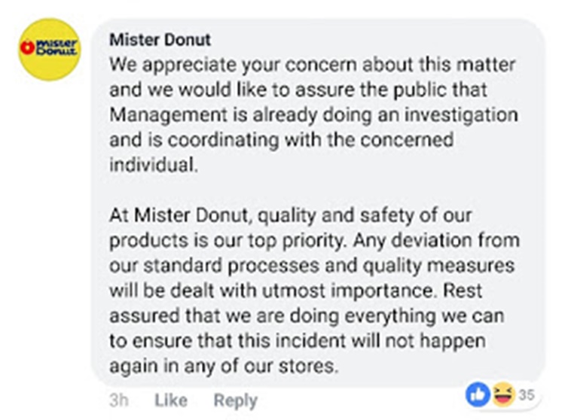The width and height of the screenshot is (565, 420).
Task: Click the line 'products is our top priority'
Action: point(314,241)
